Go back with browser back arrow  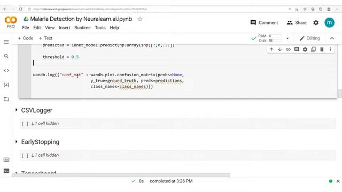pos(5,9)
